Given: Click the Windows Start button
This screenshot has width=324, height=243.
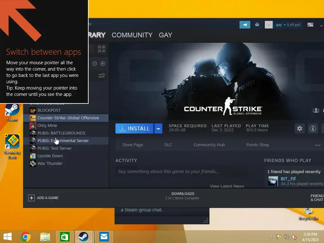Looking at the screenshot, I should pyautogui.click(x=8, y=237).
